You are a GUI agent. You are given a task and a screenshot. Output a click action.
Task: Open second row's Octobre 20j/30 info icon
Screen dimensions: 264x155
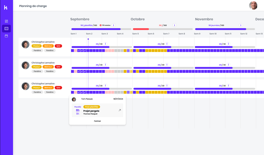click(167, 65)
